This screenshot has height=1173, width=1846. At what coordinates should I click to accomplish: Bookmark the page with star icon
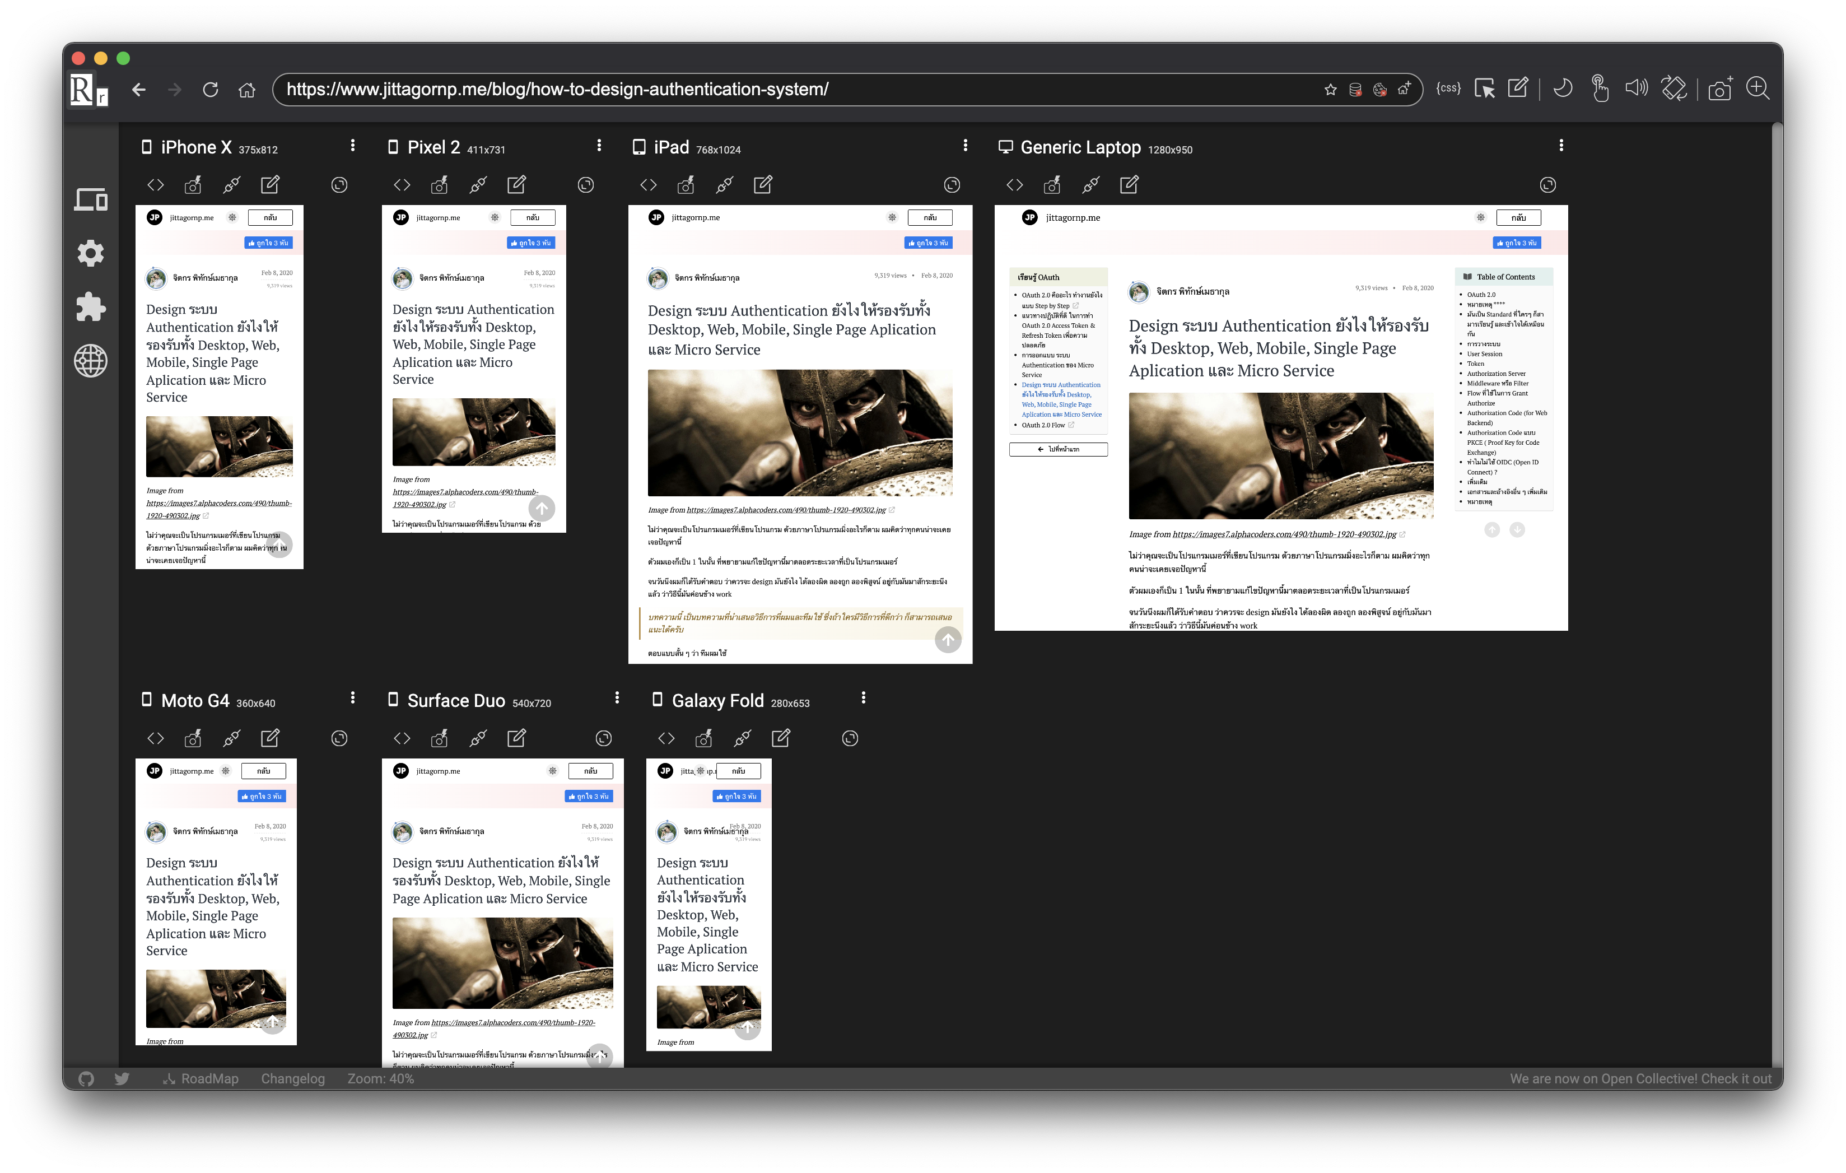click(1330, 90)
